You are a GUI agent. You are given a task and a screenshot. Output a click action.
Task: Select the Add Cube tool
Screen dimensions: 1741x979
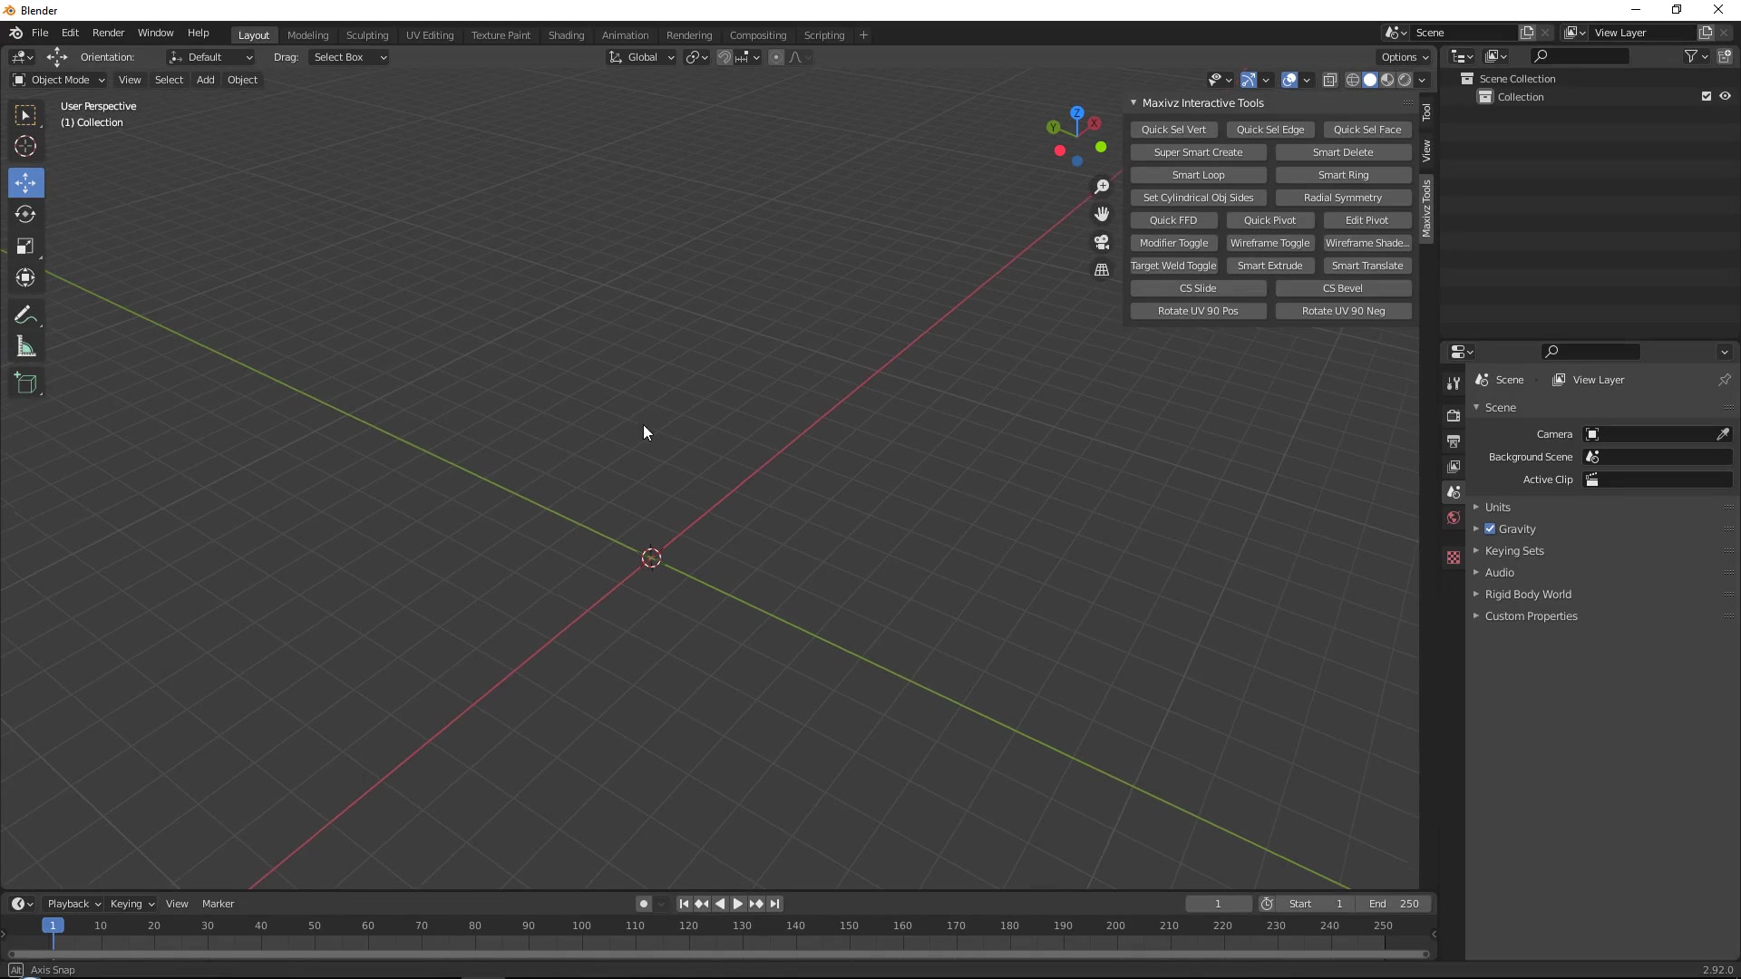[25, 383]
